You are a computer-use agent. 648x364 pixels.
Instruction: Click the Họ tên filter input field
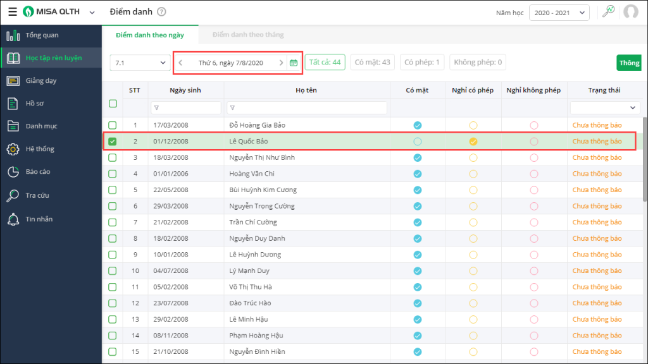point(307,108)
